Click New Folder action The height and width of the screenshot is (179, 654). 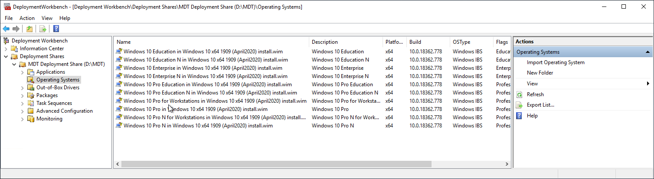[x=540, y=73]
